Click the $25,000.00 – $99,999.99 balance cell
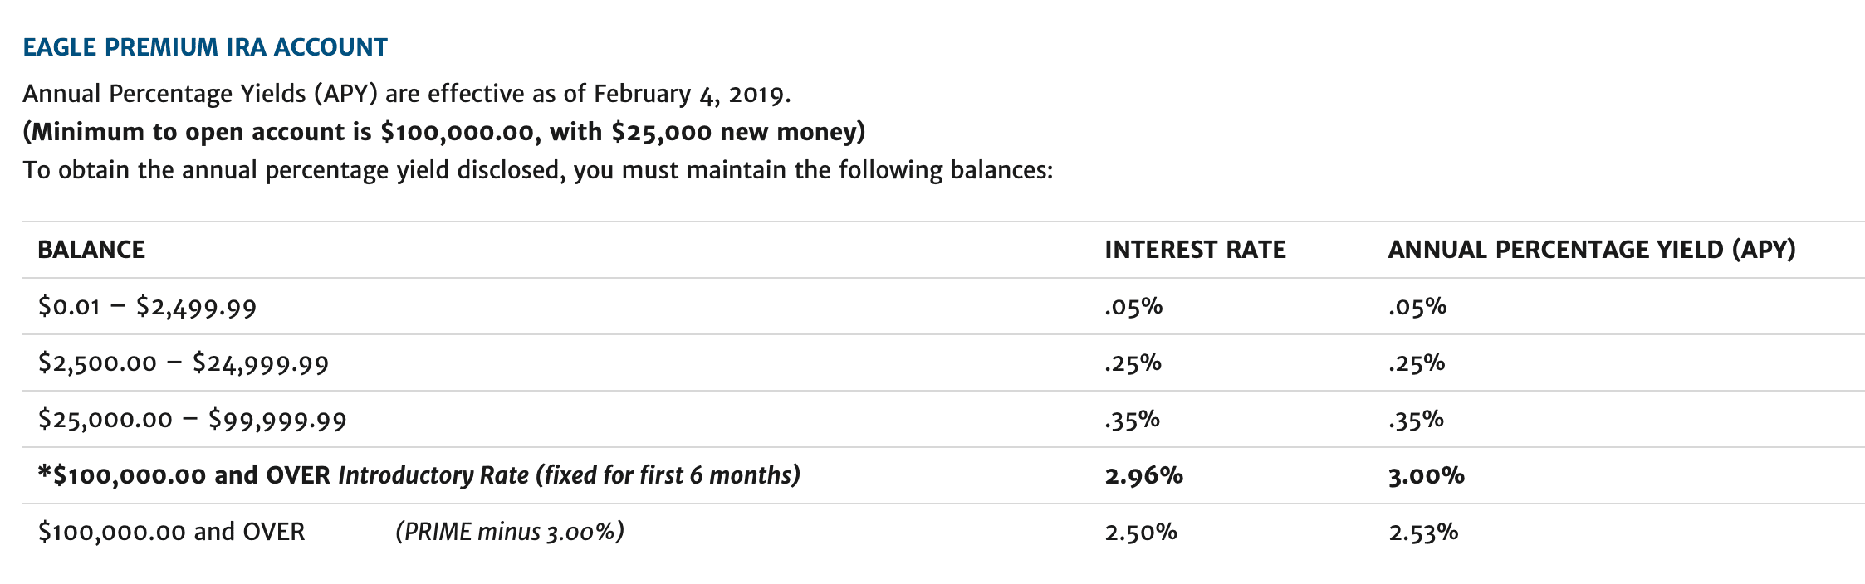Image resolution: width=1865 pixels, height=584 pixels. [x=192, y=420]
